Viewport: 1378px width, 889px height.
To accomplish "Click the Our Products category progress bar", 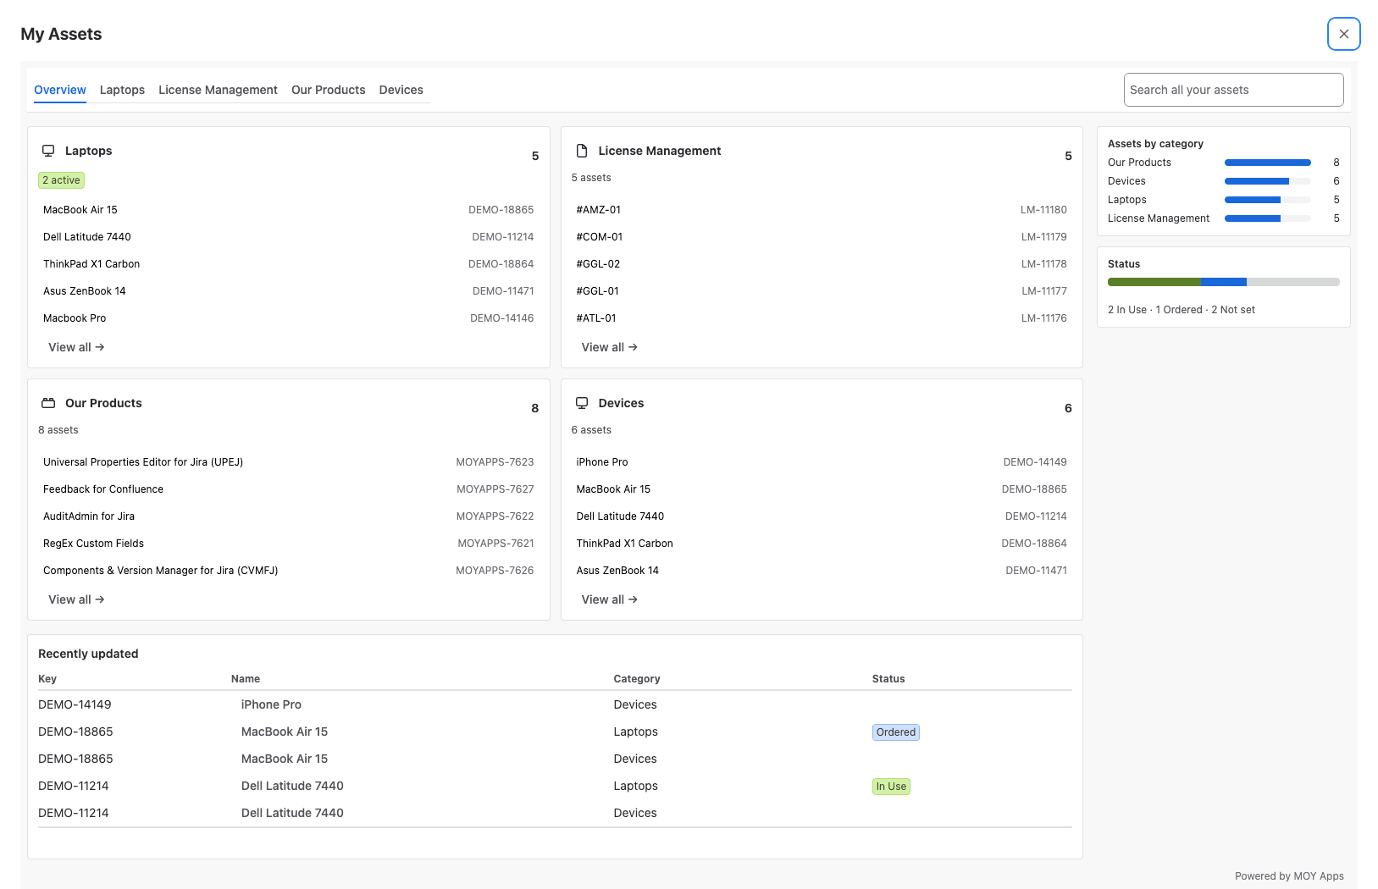I will point(1268,163).
